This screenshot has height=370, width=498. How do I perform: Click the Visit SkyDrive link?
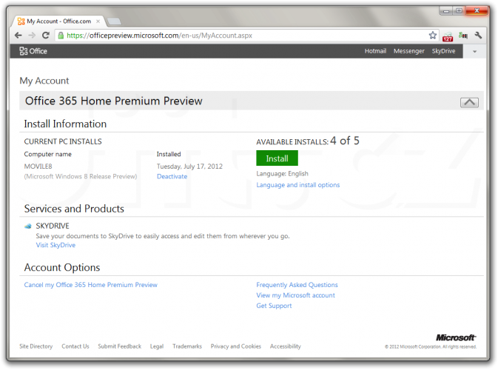click(55, 245)
